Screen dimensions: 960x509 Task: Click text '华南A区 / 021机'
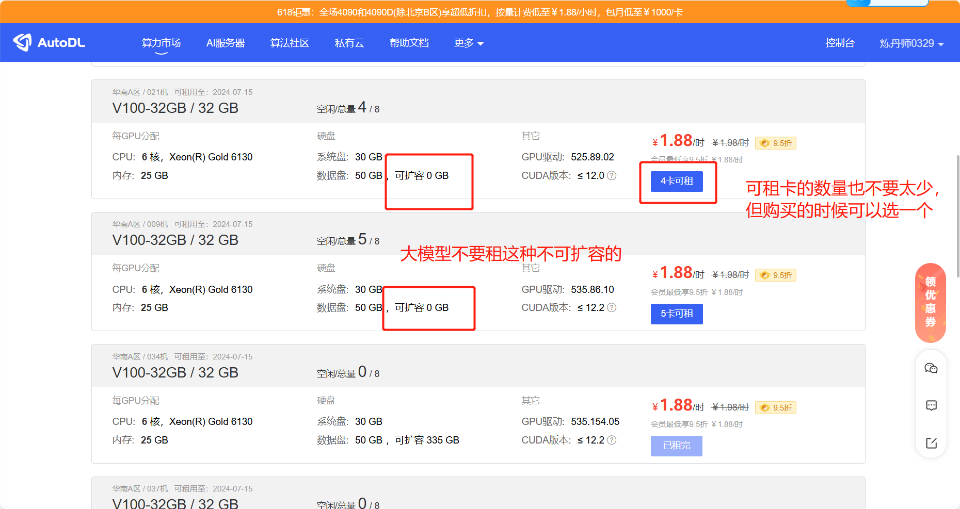[x=140, y=92]
